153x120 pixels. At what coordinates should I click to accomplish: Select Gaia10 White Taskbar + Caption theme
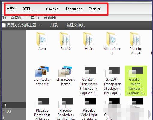click(x=136, y=81)
